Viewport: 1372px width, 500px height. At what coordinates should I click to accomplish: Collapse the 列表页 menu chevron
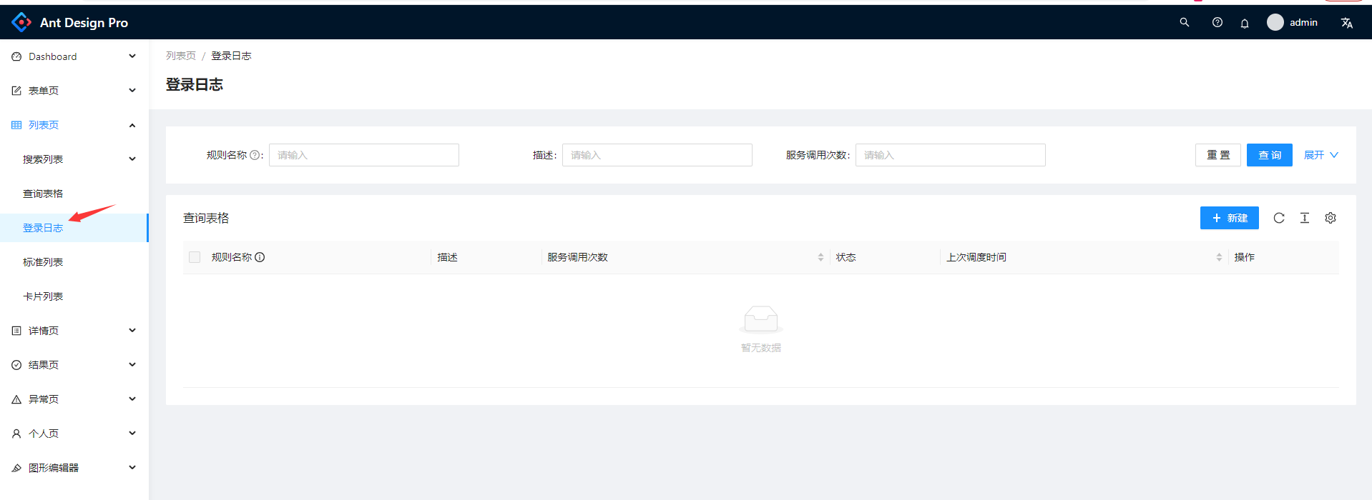[x=132, y=125]
